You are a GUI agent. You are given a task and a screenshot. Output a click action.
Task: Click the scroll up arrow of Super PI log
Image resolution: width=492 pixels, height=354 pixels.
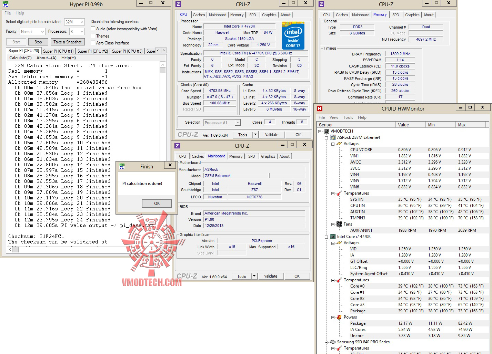(x=163, y=64)
